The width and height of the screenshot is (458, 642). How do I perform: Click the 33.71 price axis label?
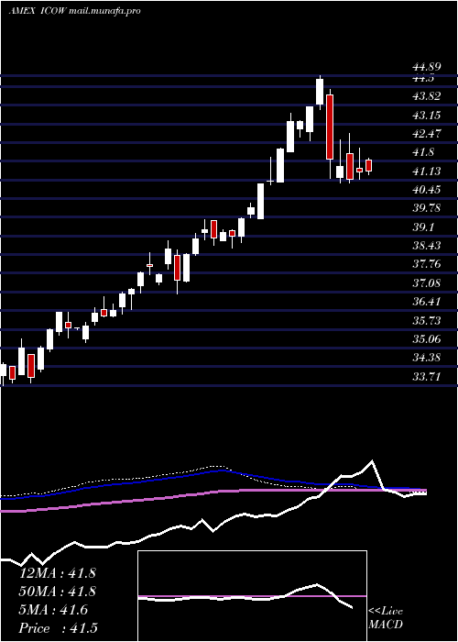coord(427,376)
